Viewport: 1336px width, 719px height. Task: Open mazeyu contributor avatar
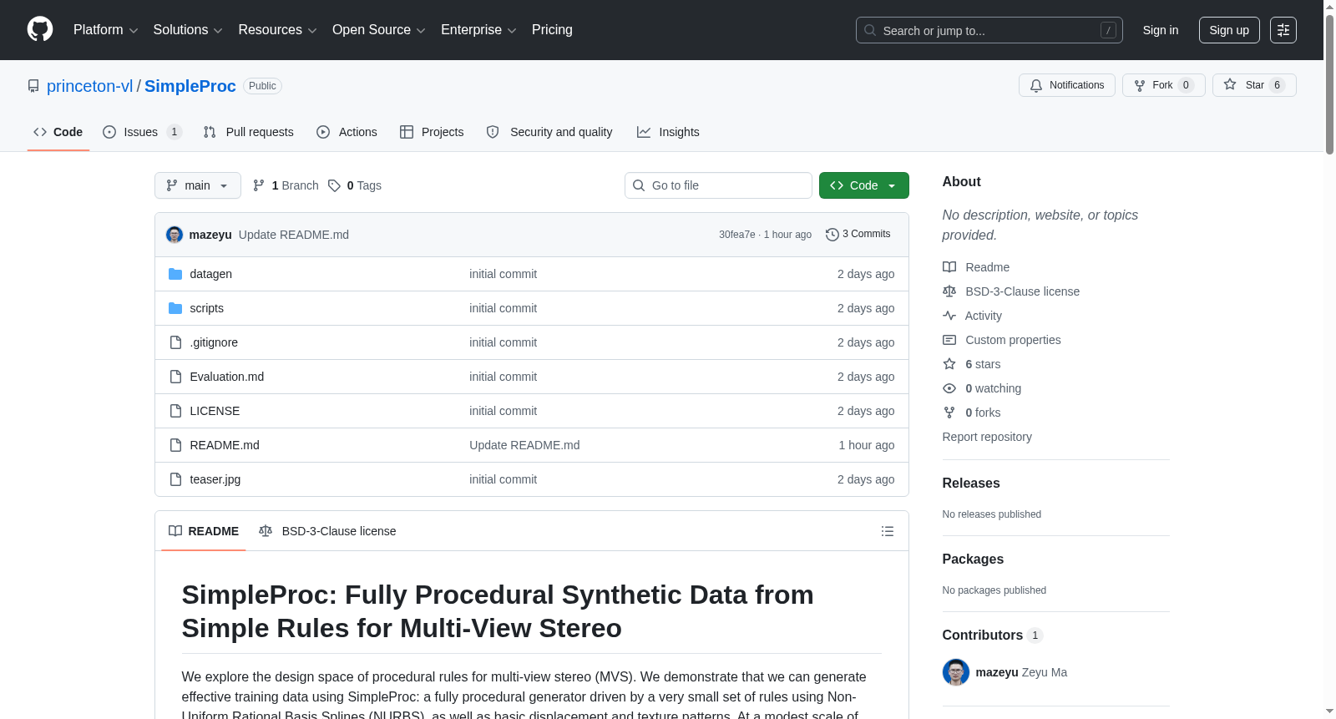956,672
